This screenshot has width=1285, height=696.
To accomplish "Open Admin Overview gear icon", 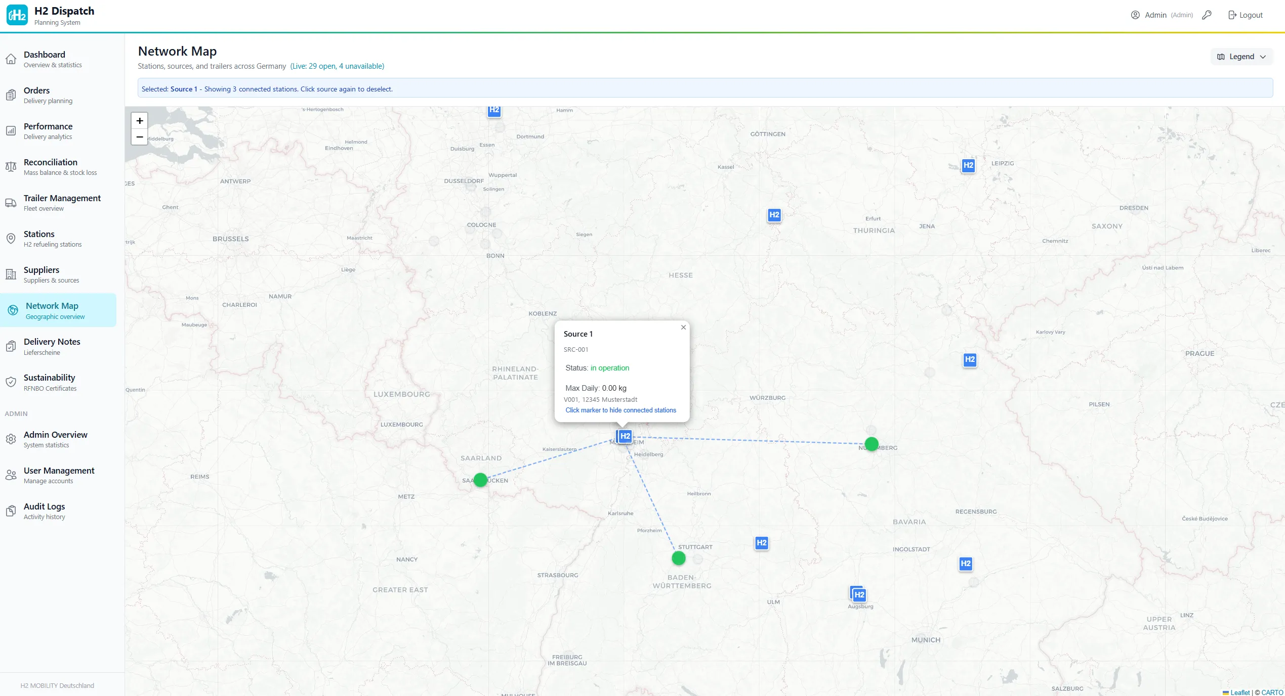I will 11,439.
